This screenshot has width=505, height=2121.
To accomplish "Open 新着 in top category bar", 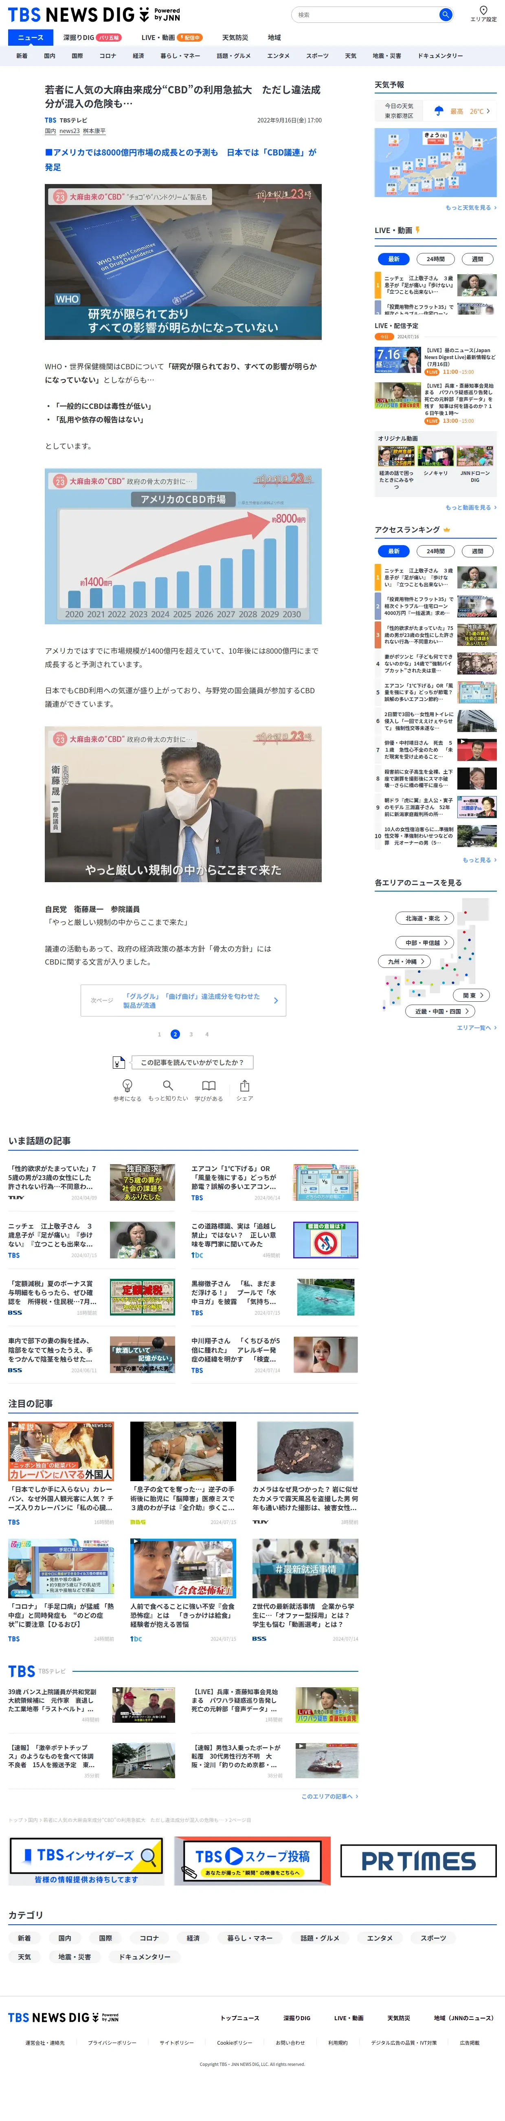I will 21,56.
